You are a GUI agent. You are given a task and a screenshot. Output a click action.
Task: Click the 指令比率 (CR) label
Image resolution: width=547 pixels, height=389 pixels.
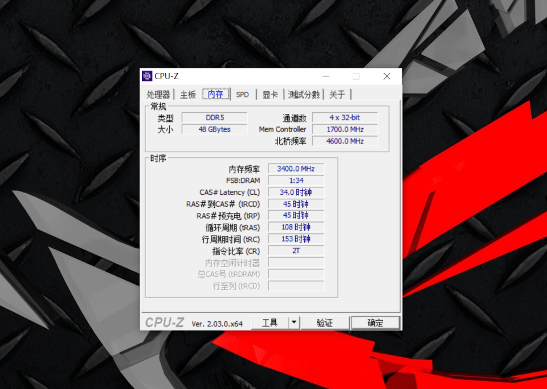tap(236, 251)
